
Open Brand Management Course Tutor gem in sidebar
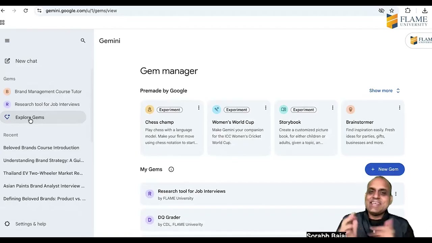click(x=43, y=91)
